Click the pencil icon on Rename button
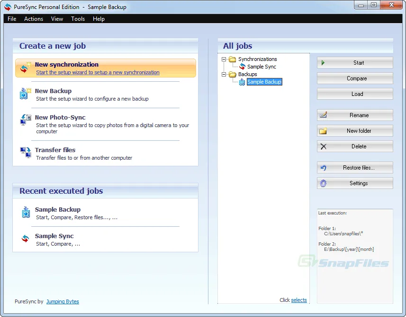 [x=323, y=115]
